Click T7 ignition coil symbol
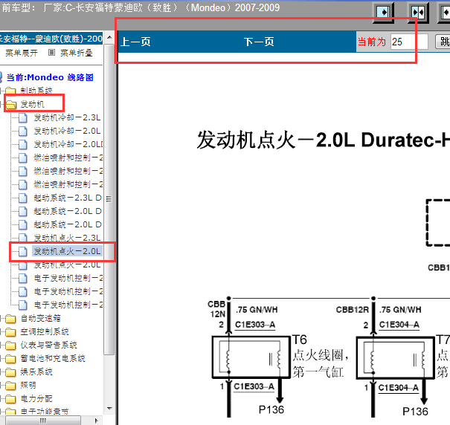Screen dimensions: 450x425 coord(396,357)
